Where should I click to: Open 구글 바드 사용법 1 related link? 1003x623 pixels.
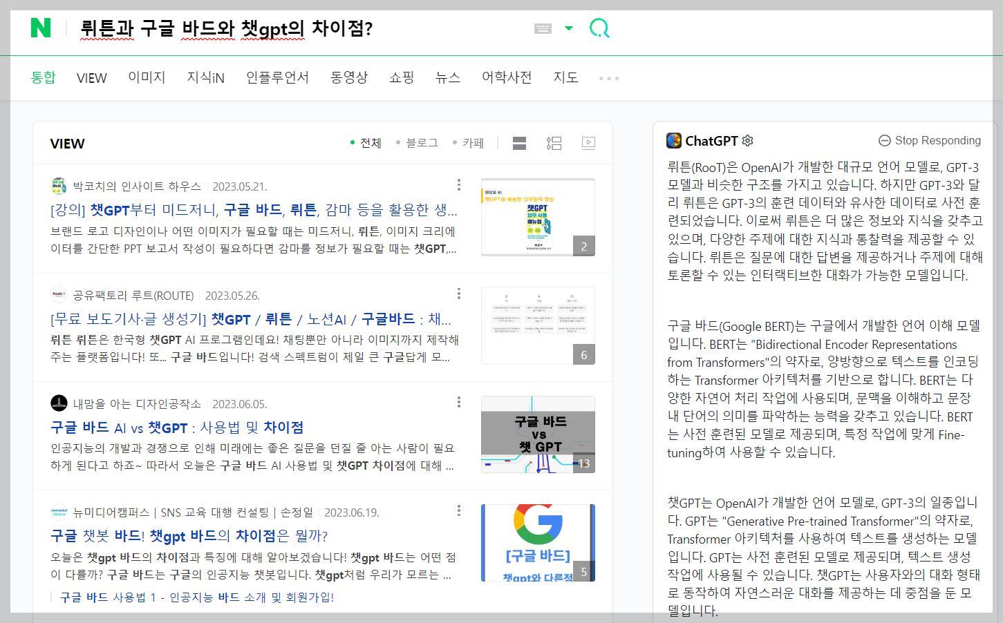(x=197, y=597)
